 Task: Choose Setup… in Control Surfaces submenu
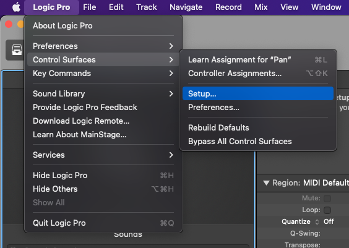258,93
